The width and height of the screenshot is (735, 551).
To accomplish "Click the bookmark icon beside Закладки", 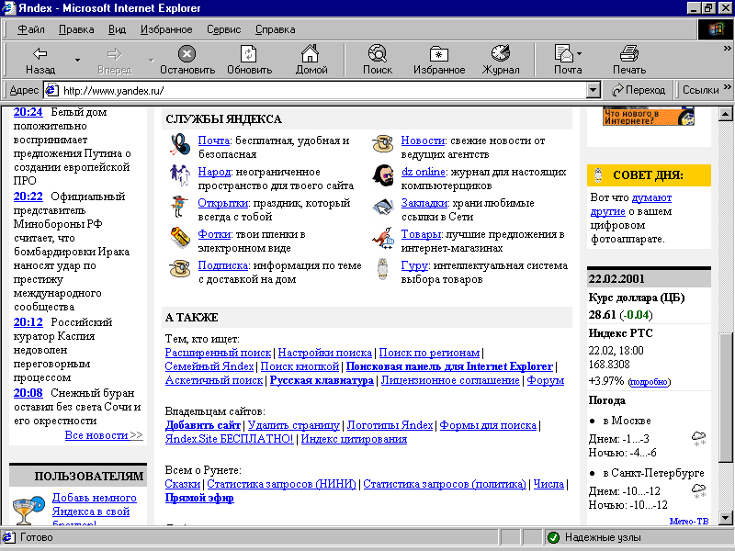I will [x=383, y=206].
